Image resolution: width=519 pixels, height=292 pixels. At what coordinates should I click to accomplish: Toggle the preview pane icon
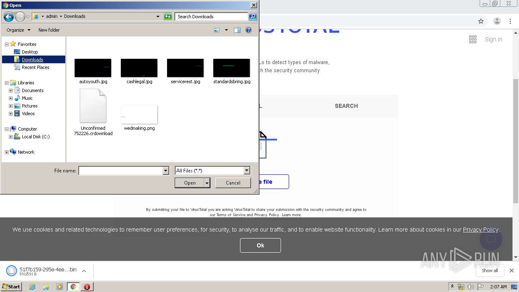(237, 30)
